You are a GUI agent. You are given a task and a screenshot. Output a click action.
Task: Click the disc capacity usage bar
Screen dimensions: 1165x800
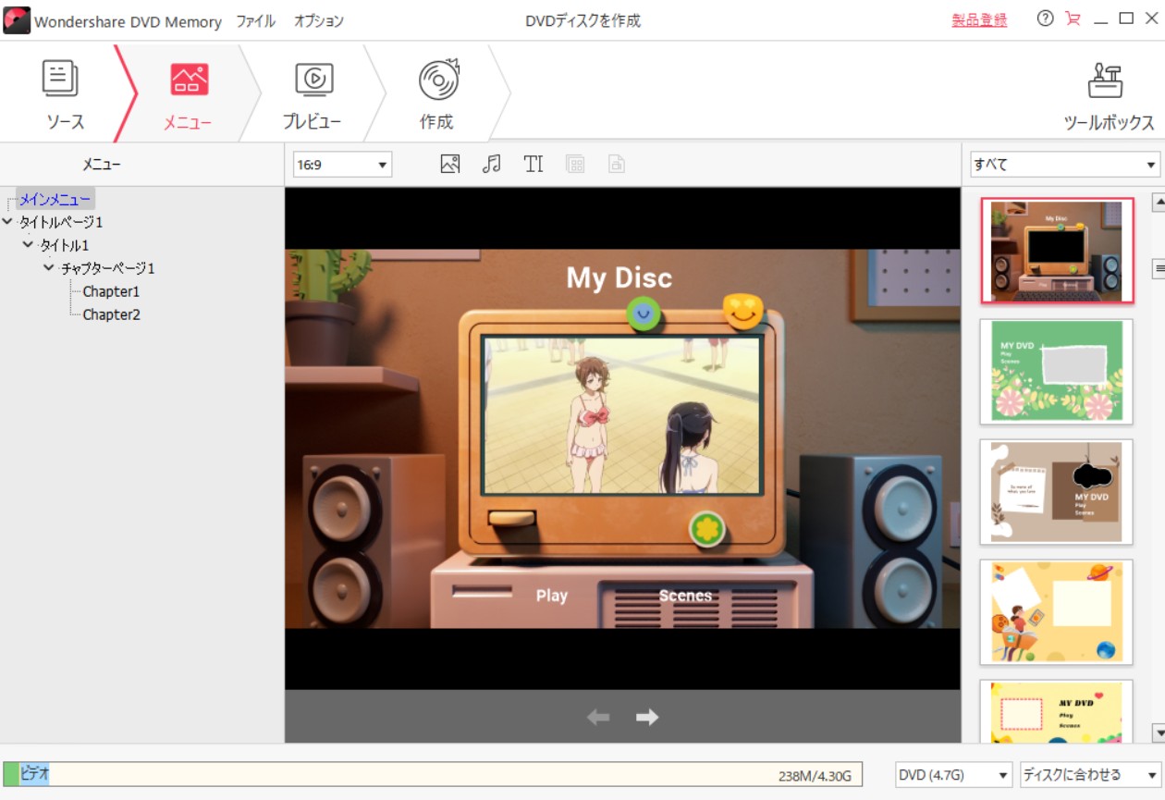[433, 774]
